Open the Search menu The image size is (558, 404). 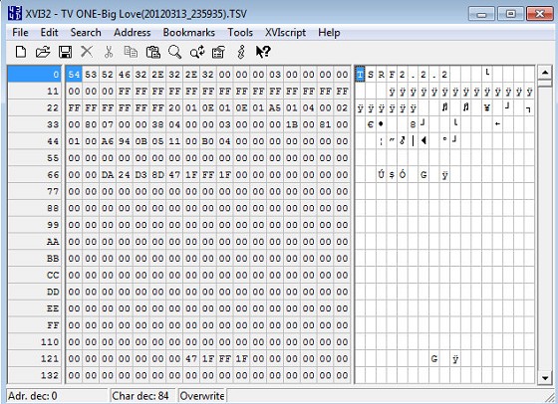pyautogui.click(x=86, y=32)
